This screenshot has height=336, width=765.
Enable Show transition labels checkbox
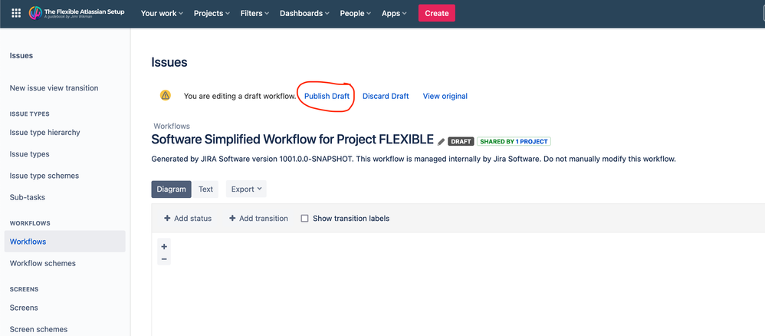click(x=304, y=219)
